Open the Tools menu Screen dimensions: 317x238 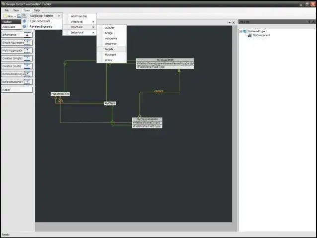click(x=26, y=10)
